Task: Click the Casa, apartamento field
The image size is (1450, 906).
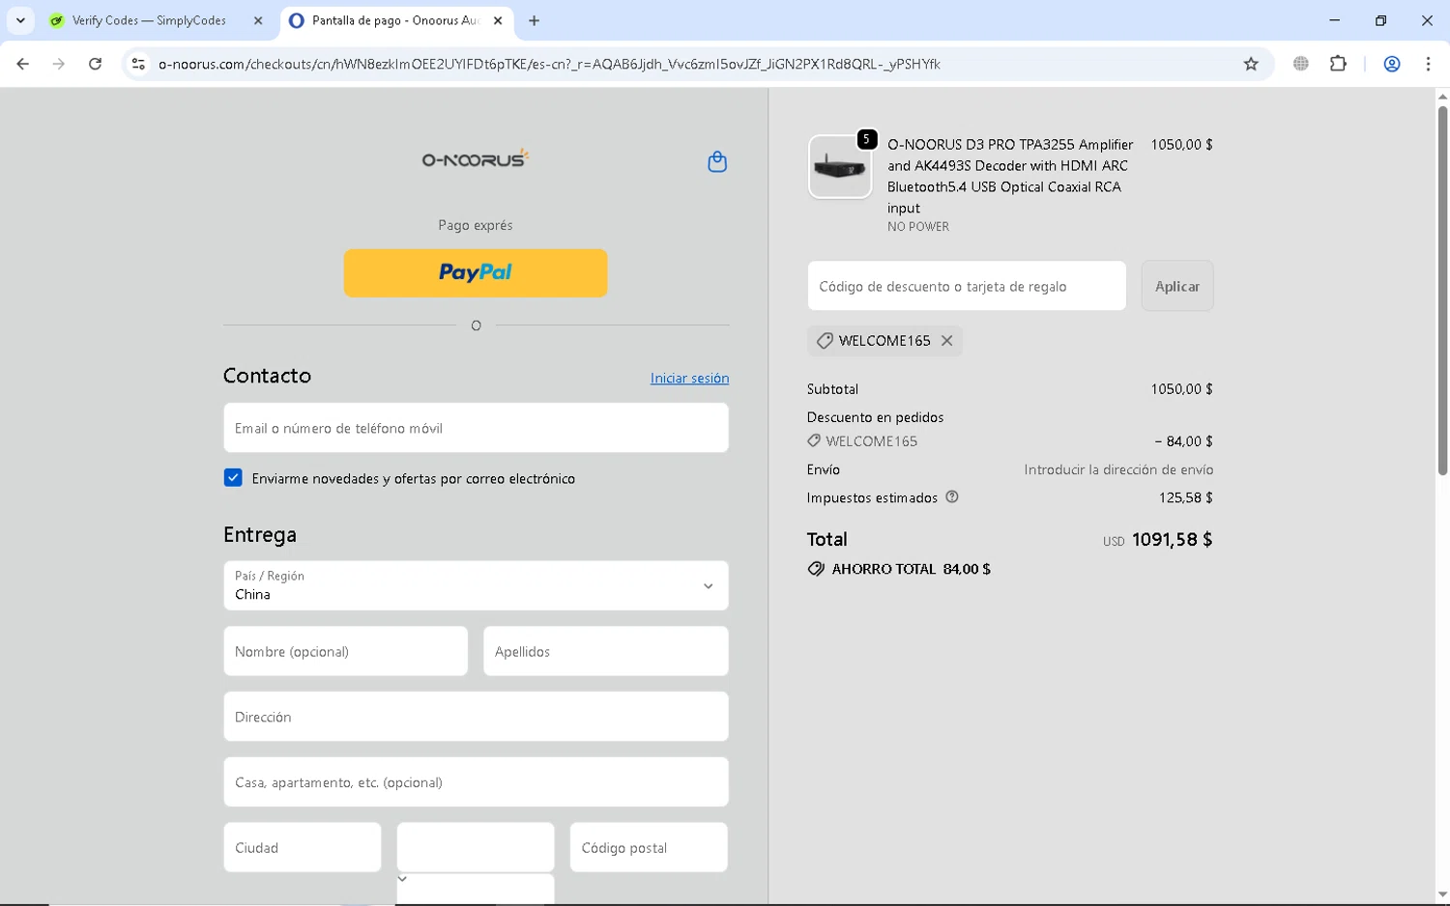Action: [x=476, y=782]
